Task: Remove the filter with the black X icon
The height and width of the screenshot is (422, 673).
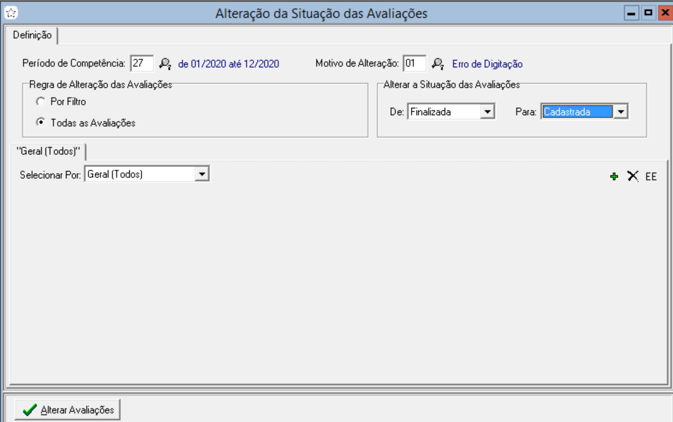Action: coord(633,177)
